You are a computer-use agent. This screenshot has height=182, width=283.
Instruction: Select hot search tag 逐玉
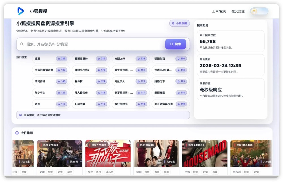pyautogui.click(x=38, y=59)
